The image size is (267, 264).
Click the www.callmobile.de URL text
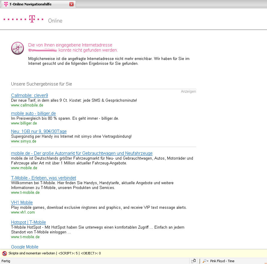tap(27, 105)
